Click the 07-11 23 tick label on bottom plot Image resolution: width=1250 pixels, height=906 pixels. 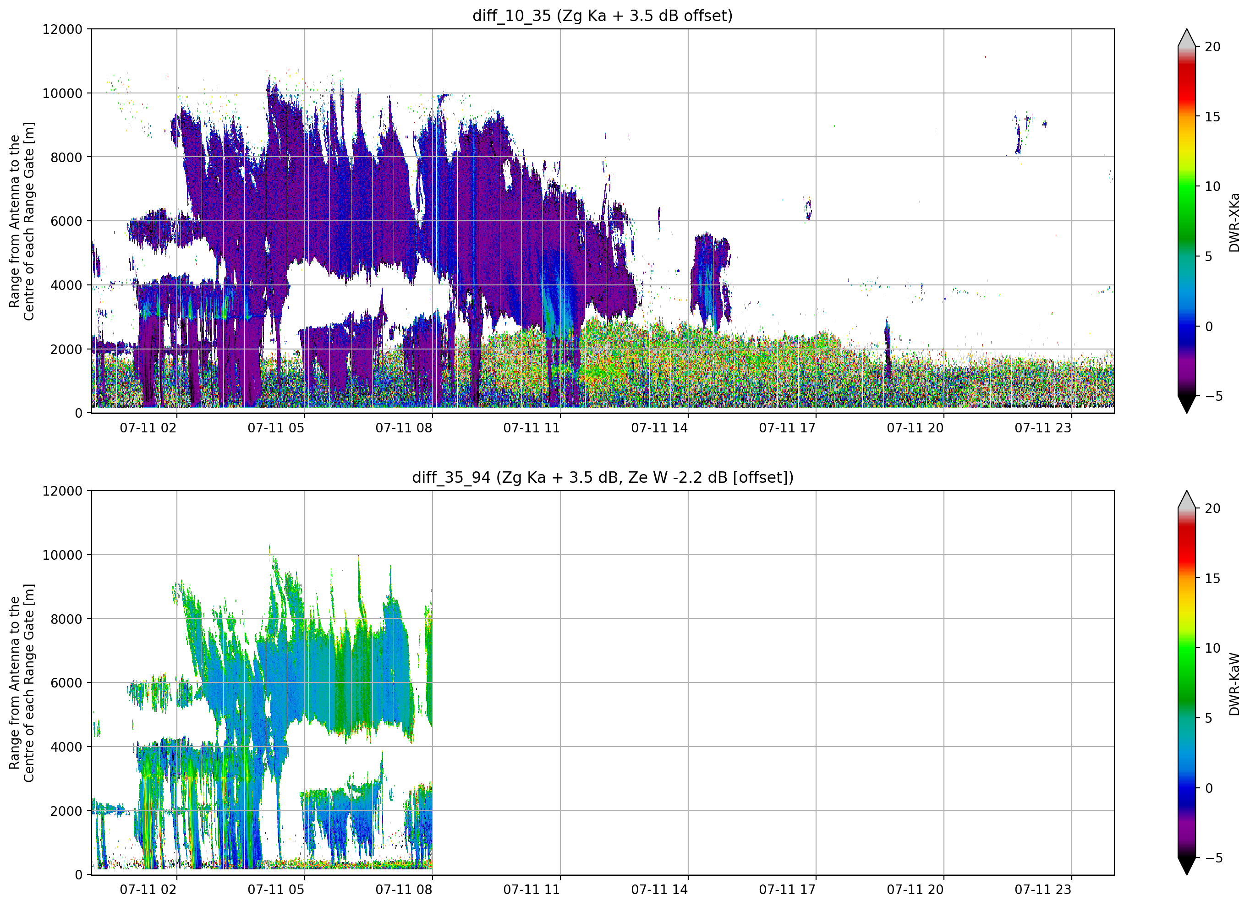(1043, 890)
